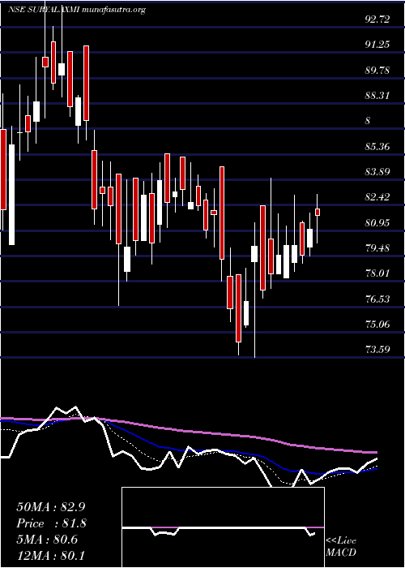The width and height of the screenshot is (405, 568).
Task: Pick the 83.89 price axis value
Action: coord(377,172)
